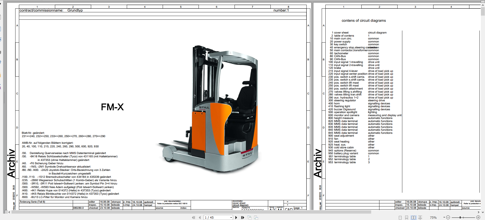Click the 'Grundtyp' header value
Viewport: 485px width, 220px height.
pos(75,10)
